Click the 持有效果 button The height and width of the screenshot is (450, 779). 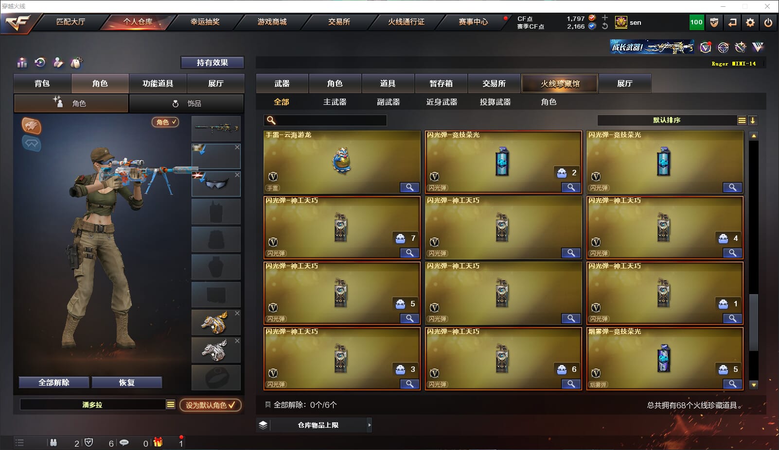coord(212,63)
